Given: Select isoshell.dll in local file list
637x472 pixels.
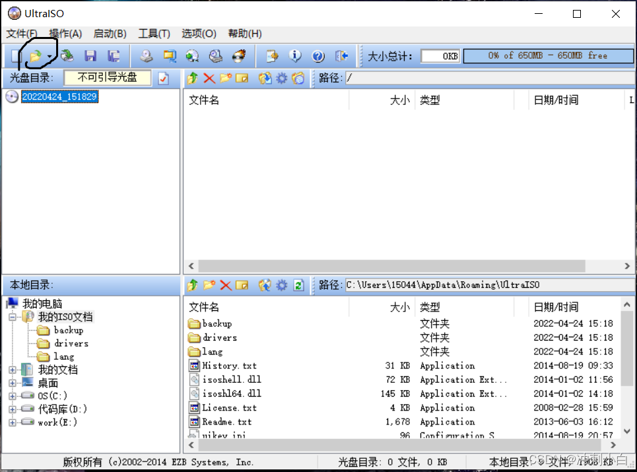Looking at the screenshot, I should (x=232, y=380).
